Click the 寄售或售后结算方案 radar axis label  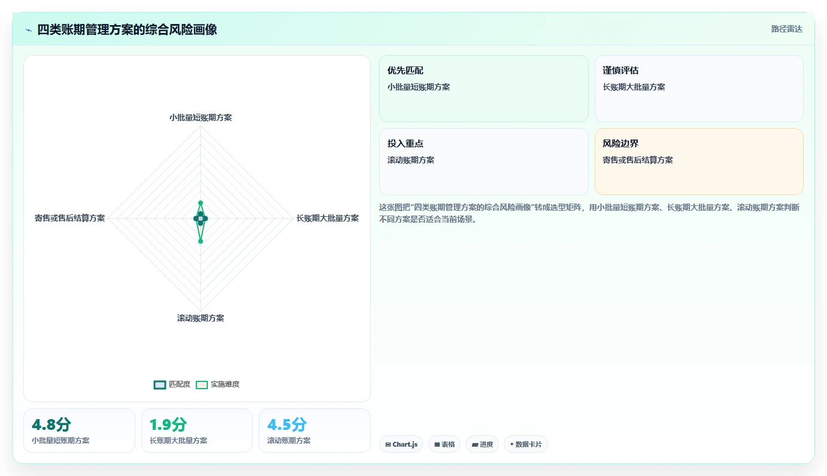(69, 218)
